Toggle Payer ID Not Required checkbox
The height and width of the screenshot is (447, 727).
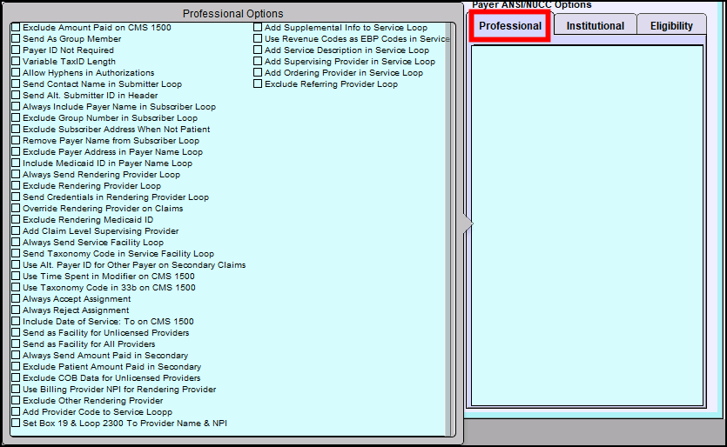point(16,50)
